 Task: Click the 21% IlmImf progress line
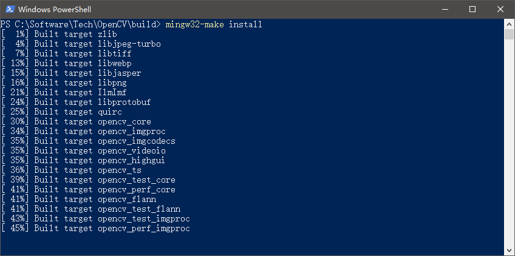coord(64,93)
